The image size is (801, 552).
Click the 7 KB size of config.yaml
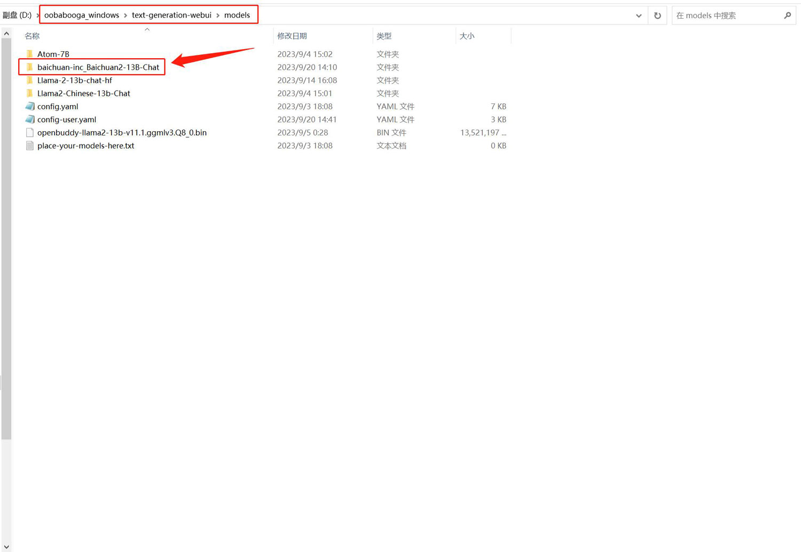498,106
